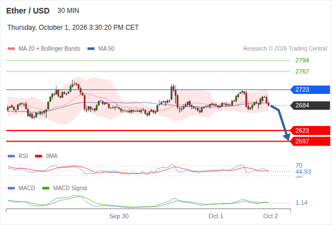
Task: Click the date and time text
Action: (x=73, y=28)
